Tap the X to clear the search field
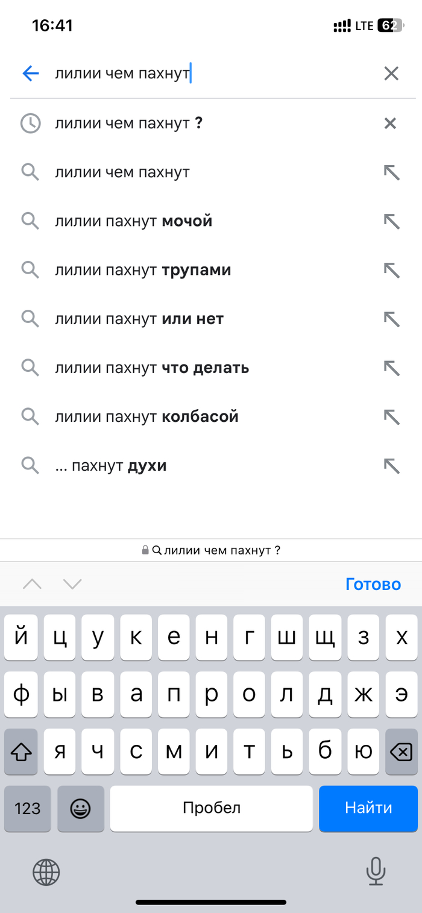This screenshot has width=422, height=913. (391, 73)
